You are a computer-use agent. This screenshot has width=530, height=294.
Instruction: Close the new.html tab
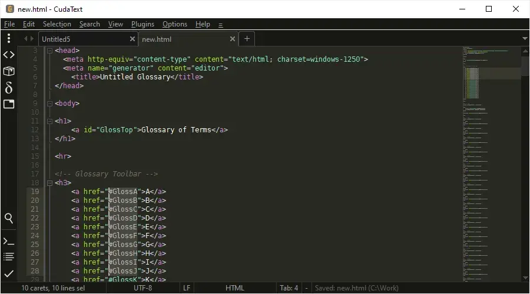[233, 39]
